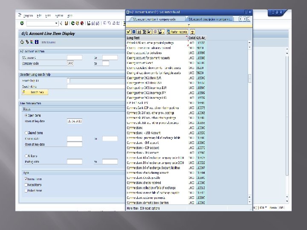Click the Execute clock icon
The width and height of the screenshot is (307, 230).
click(22, 42)
